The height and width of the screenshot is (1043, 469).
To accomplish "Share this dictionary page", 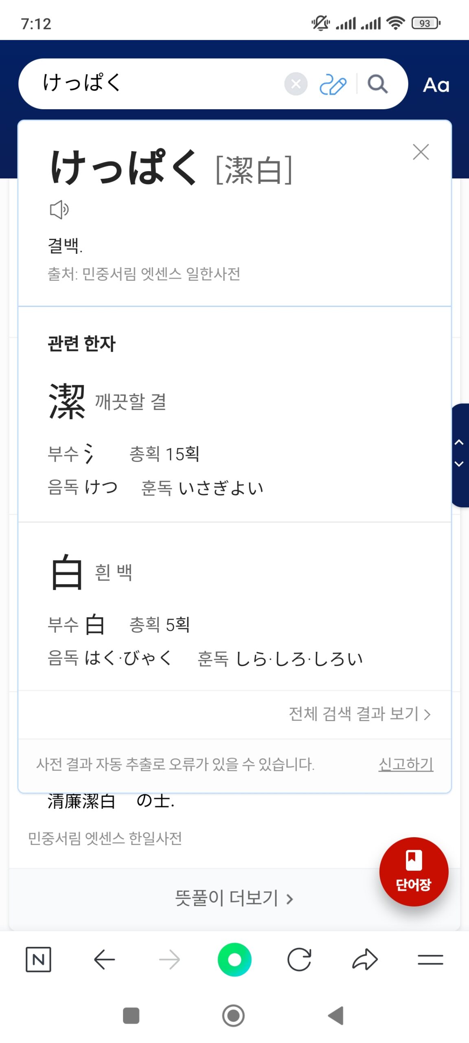I will tap(365, 959).
